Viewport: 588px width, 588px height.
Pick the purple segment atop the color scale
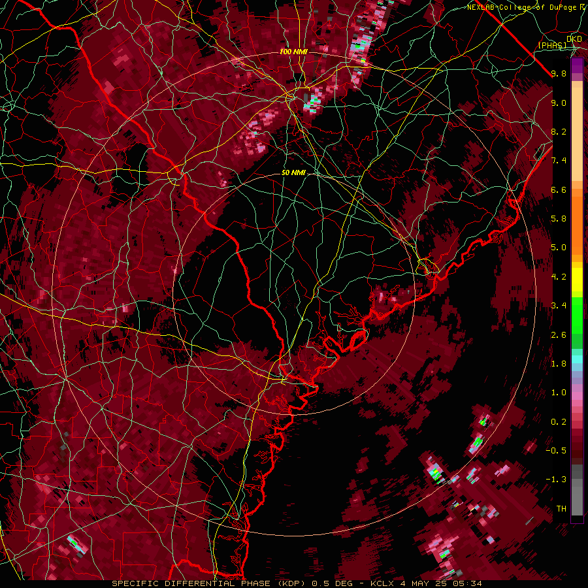[577, 65]
